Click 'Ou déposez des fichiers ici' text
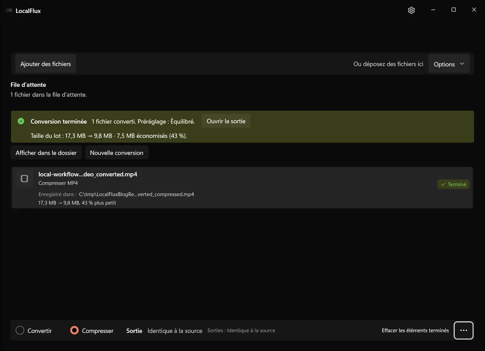The height and width of the screenshot is (351, 485). pyautogui.click(x=388, y=64)
